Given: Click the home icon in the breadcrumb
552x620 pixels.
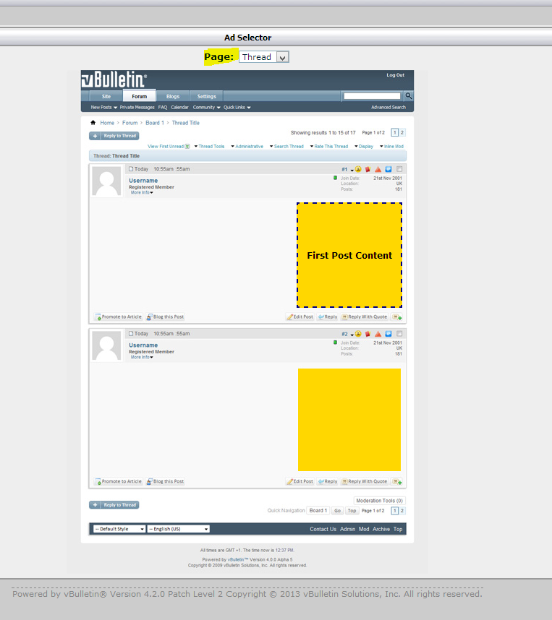Looking at the screenshot, I should point(93,123).
